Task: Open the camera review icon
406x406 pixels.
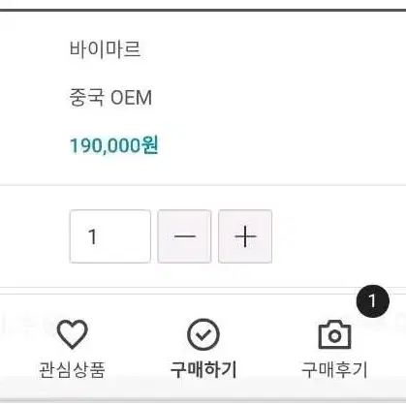Action: click(x=334, y=334)
